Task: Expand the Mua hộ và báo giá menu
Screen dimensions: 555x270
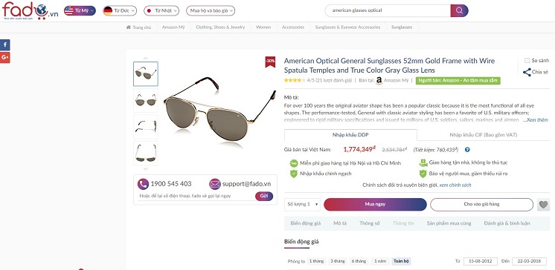Action: pos(211,10)
